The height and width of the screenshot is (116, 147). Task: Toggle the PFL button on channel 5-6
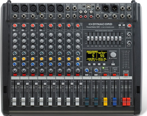[x=54, y=84]
